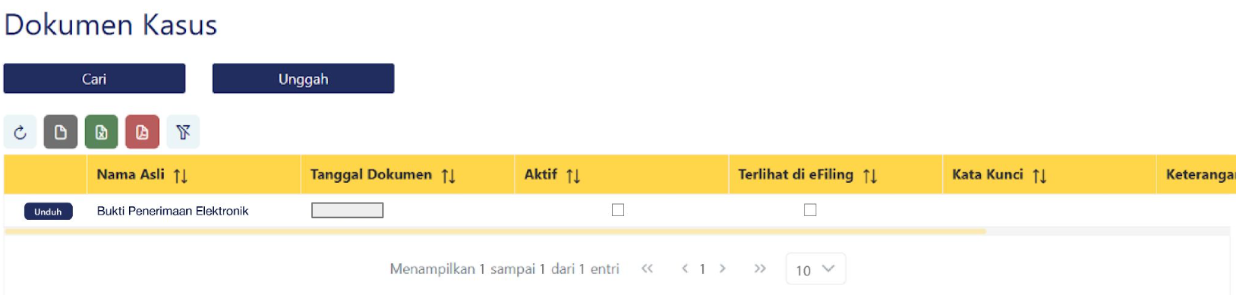The image size is (1236, 295).
Task: Sort by Aktif column arrows
Action: coord(573,176)
